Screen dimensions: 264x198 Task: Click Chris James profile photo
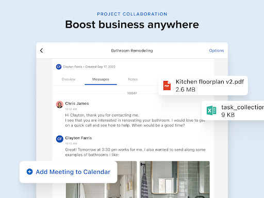[60, 105]
